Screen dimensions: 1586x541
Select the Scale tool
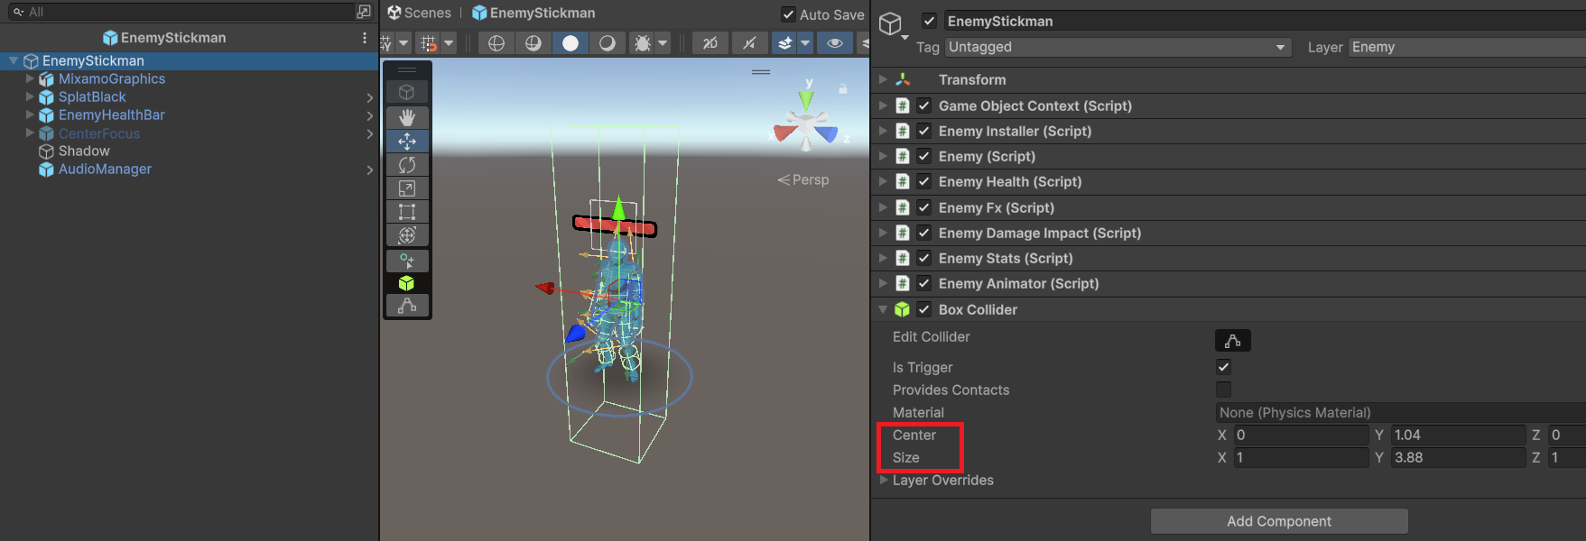click(407, 188)
